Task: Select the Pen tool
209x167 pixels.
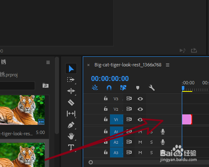Action: point(71,125)
